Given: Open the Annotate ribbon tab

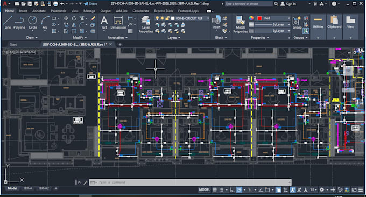Looking at the screenshot, I should pos(39,11).
